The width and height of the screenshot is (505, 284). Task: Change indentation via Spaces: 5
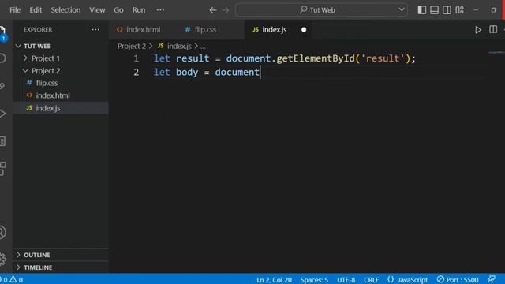314,280
